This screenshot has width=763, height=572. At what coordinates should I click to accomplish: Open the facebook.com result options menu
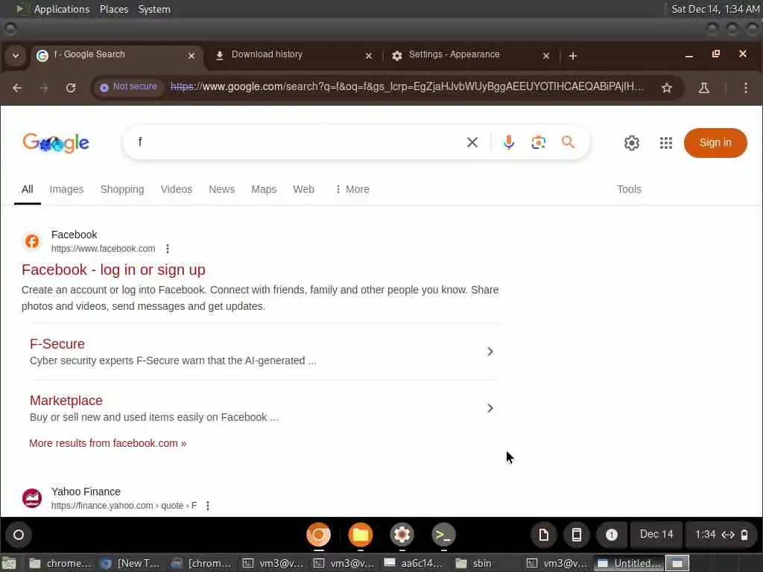(x=168, y=249)
